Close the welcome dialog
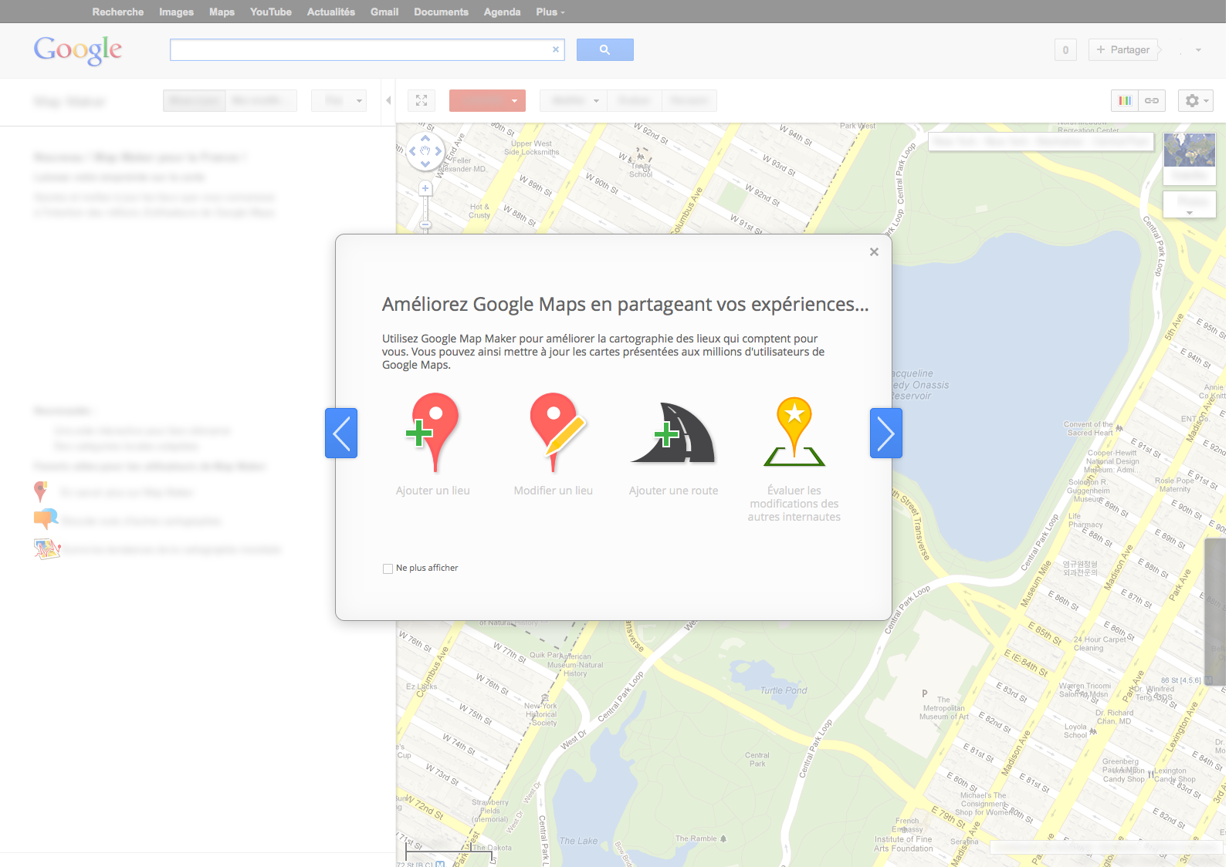Image resolution: width=1229 pixels, height=867 pixels. (x=874, y=252)
